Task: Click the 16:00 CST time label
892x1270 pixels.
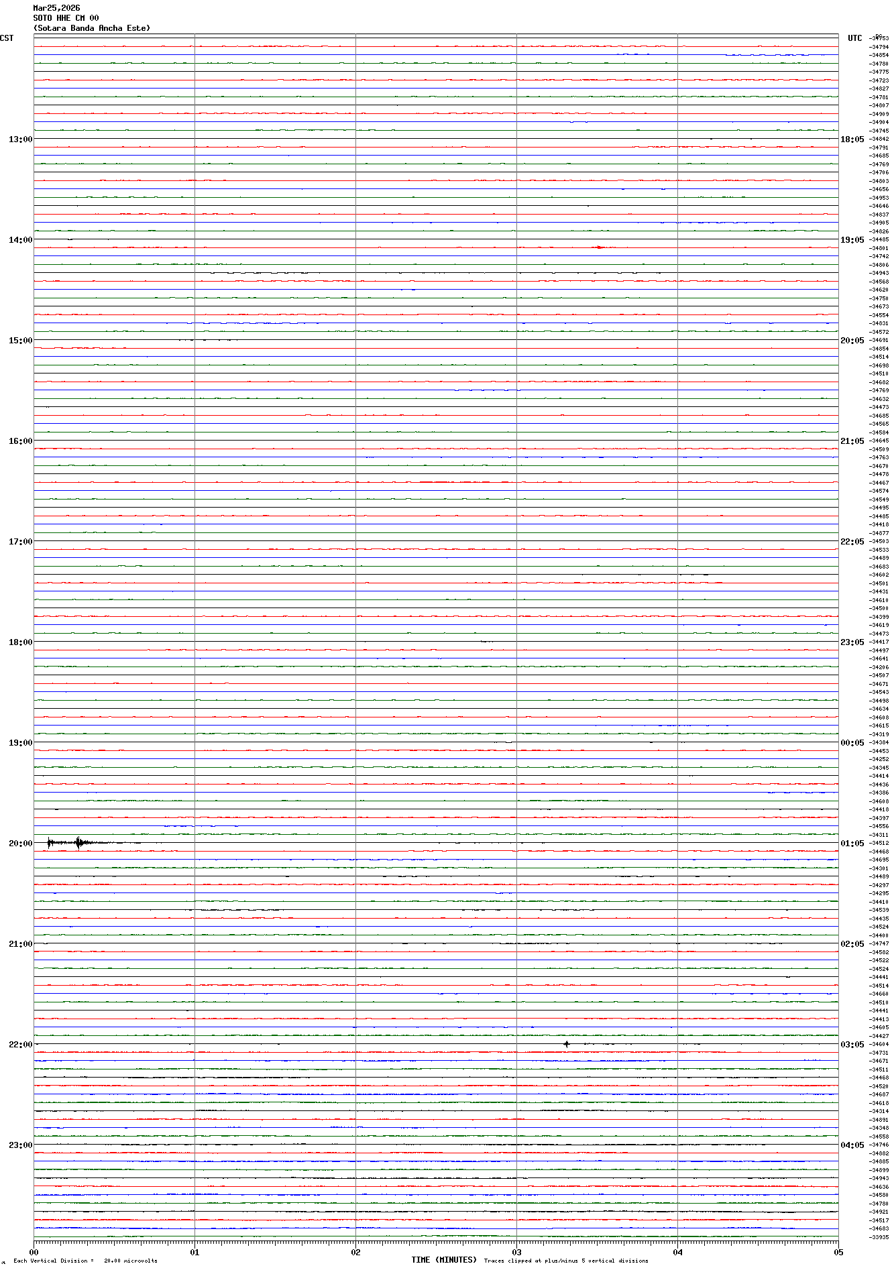Action: (x=20, y=441)
